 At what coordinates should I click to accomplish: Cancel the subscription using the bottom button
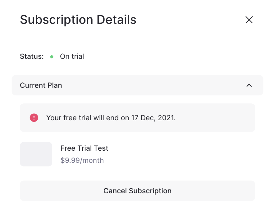(137, 191)
